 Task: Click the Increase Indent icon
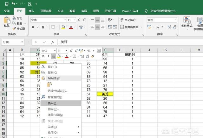click(x=115, y=27)
